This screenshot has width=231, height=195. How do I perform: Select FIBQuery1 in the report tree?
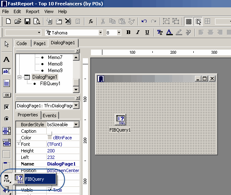(50, 84)
